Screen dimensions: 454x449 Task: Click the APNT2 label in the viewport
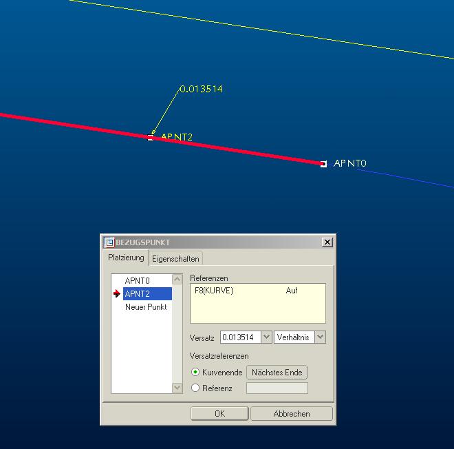[x=177, y=137]
